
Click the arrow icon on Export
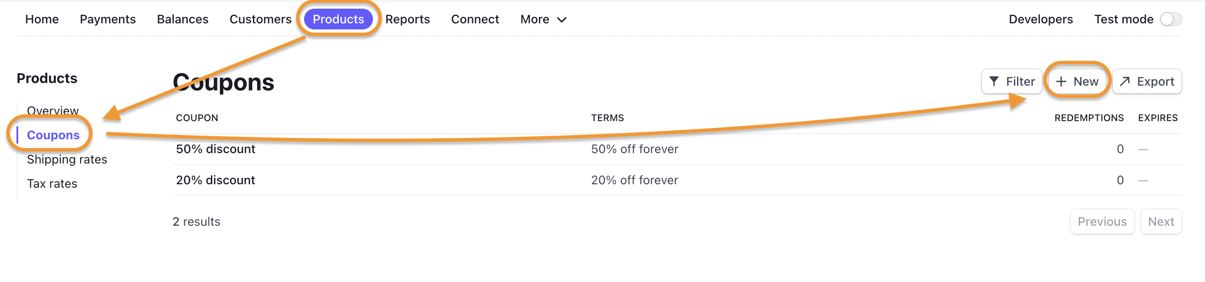(x=1125, y=82)
